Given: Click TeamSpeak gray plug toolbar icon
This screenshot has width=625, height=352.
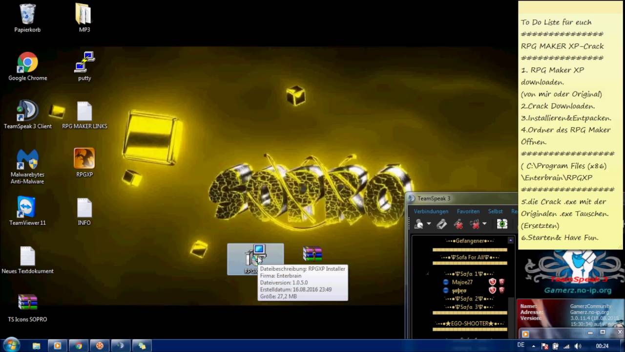Looking at the screenshot, I should coord(441,224).
